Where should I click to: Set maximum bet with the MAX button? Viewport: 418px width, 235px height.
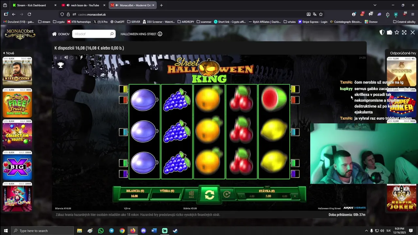point(191,195)
